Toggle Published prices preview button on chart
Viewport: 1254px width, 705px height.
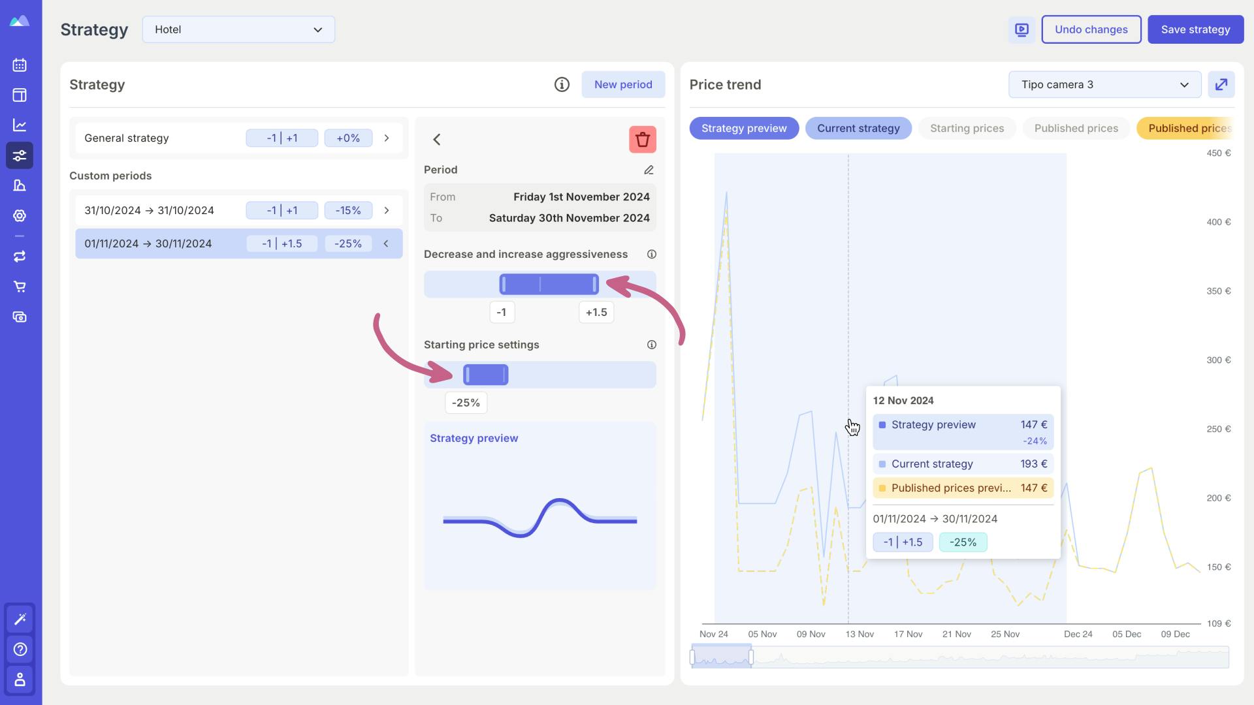click(1191, 127)
